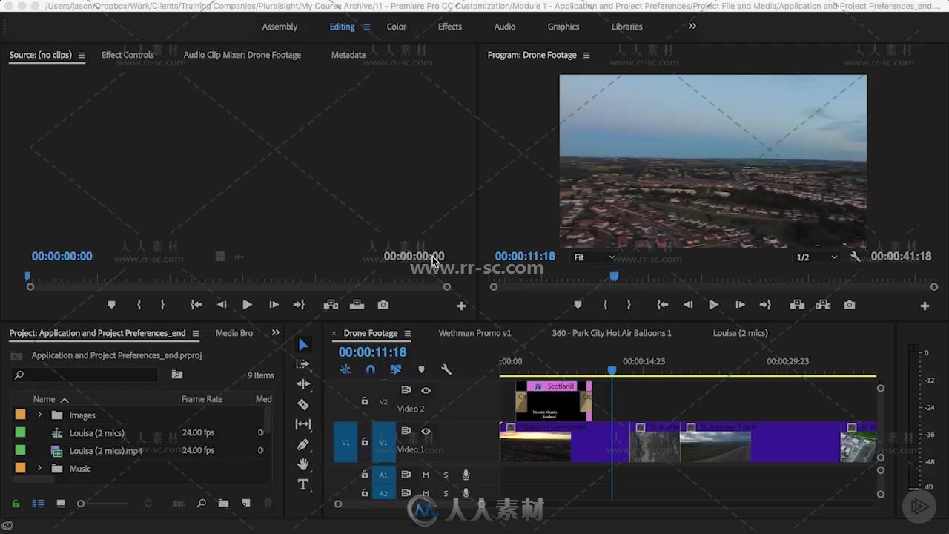
Task: Toggle lock on Video 2 track
Action: tap(364, 401)
